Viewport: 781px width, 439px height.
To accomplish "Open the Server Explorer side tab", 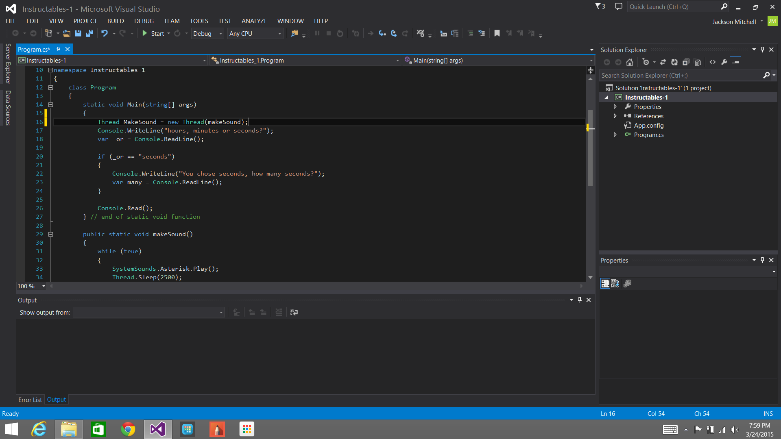I will click(8, 63).
